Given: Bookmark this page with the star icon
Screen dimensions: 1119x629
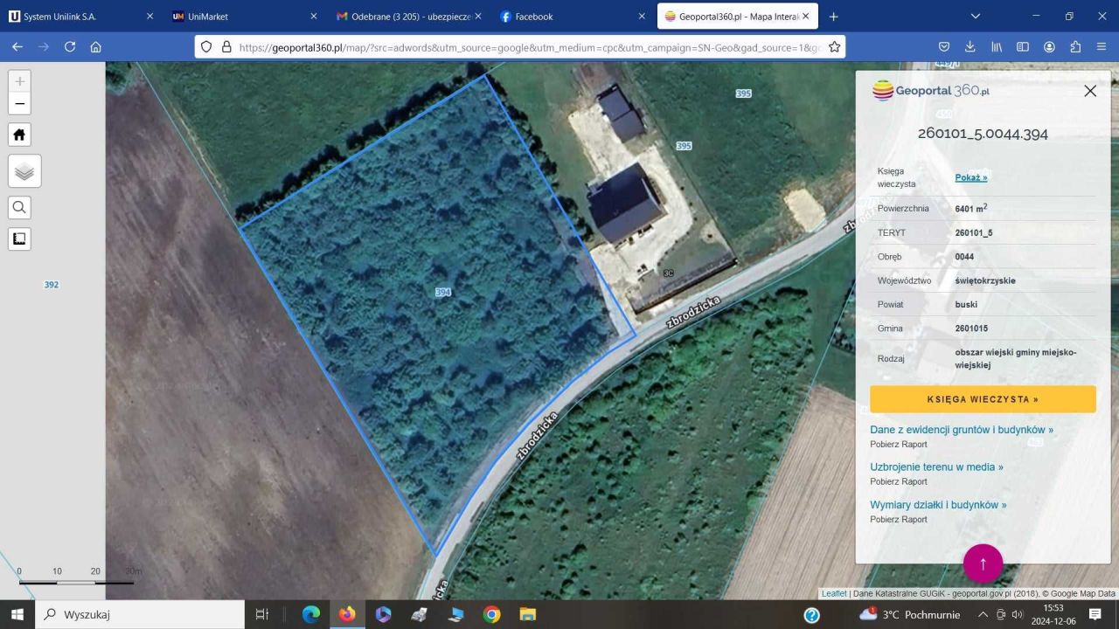Looking at the screenshot, I should [x=834, y=47].
